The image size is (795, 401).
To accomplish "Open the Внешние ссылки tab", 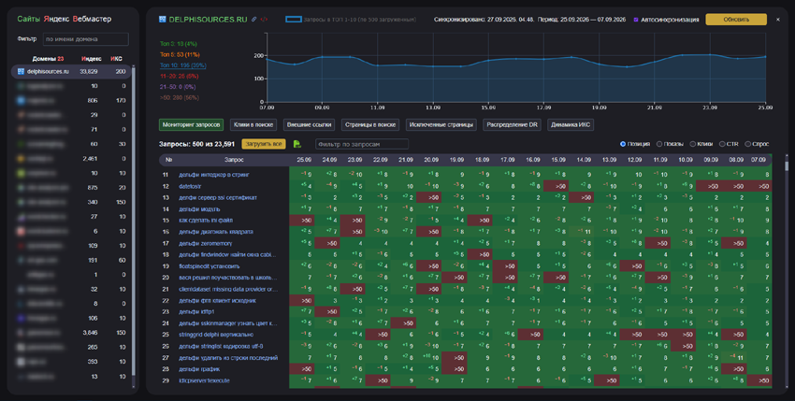I will pyautogui.click(x=309, y=124).
